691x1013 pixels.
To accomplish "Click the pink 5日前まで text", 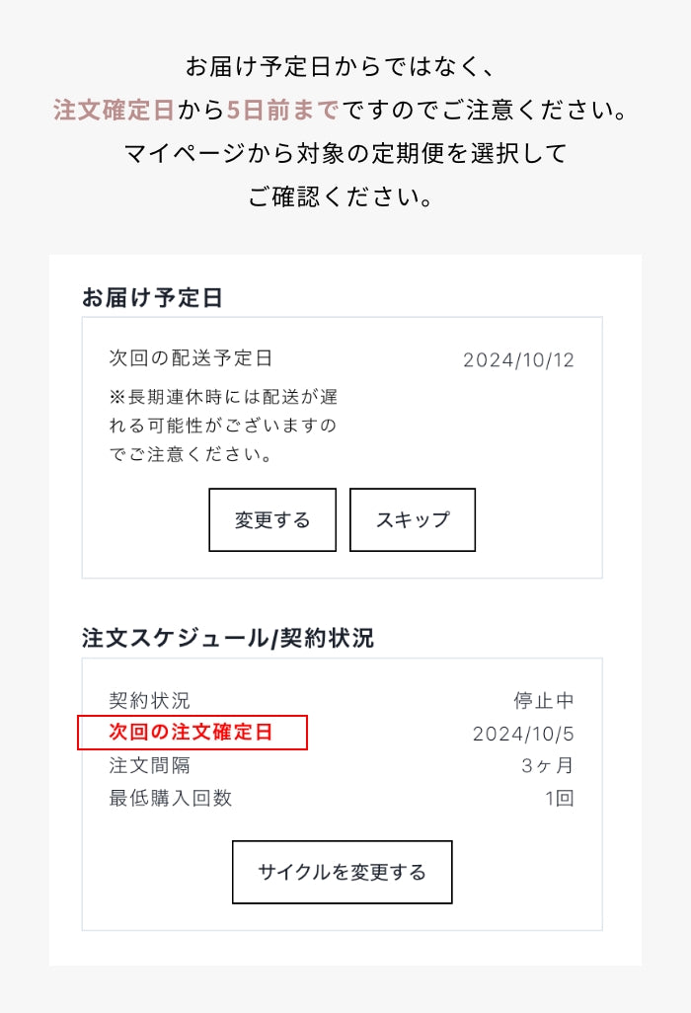I will 282,110.
